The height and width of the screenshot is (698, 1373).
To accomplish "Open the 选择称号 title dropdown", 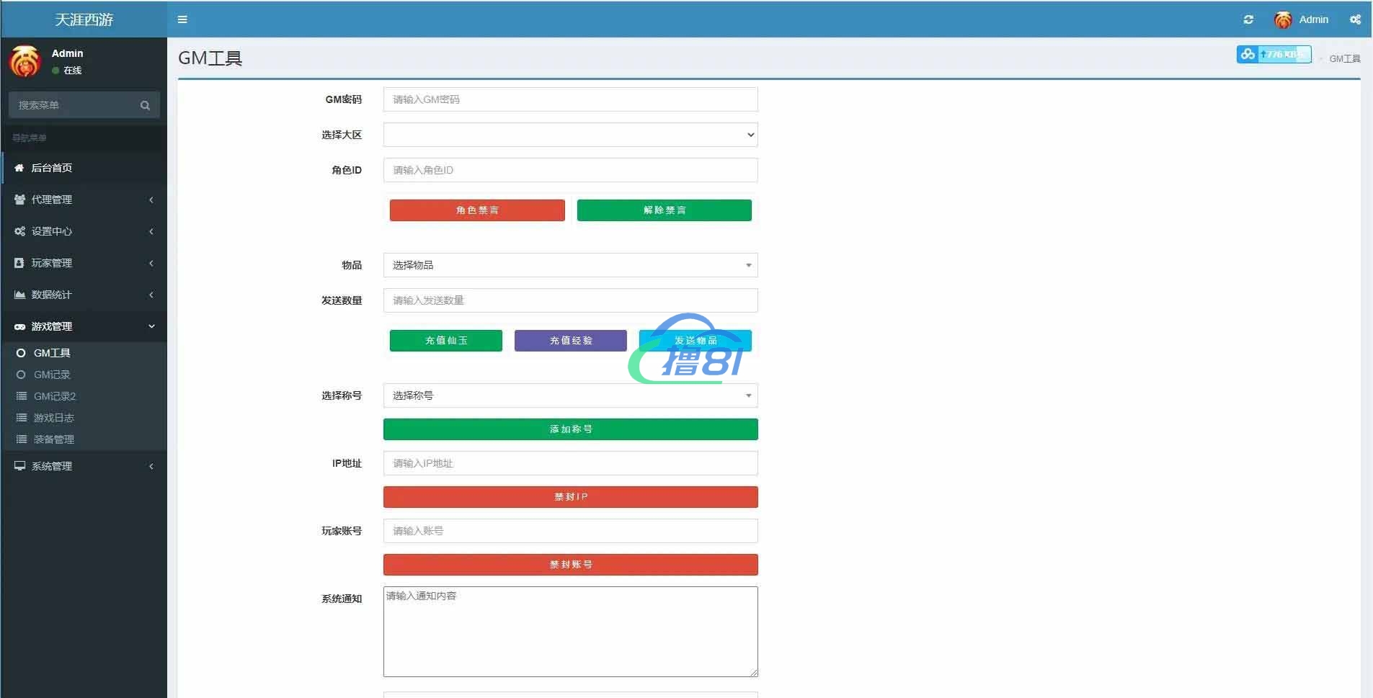I will coord(570,395).
